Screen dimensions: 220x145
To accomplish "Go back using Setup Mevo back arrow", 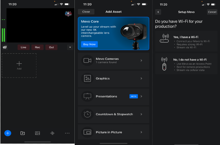I will coord(158,12).
